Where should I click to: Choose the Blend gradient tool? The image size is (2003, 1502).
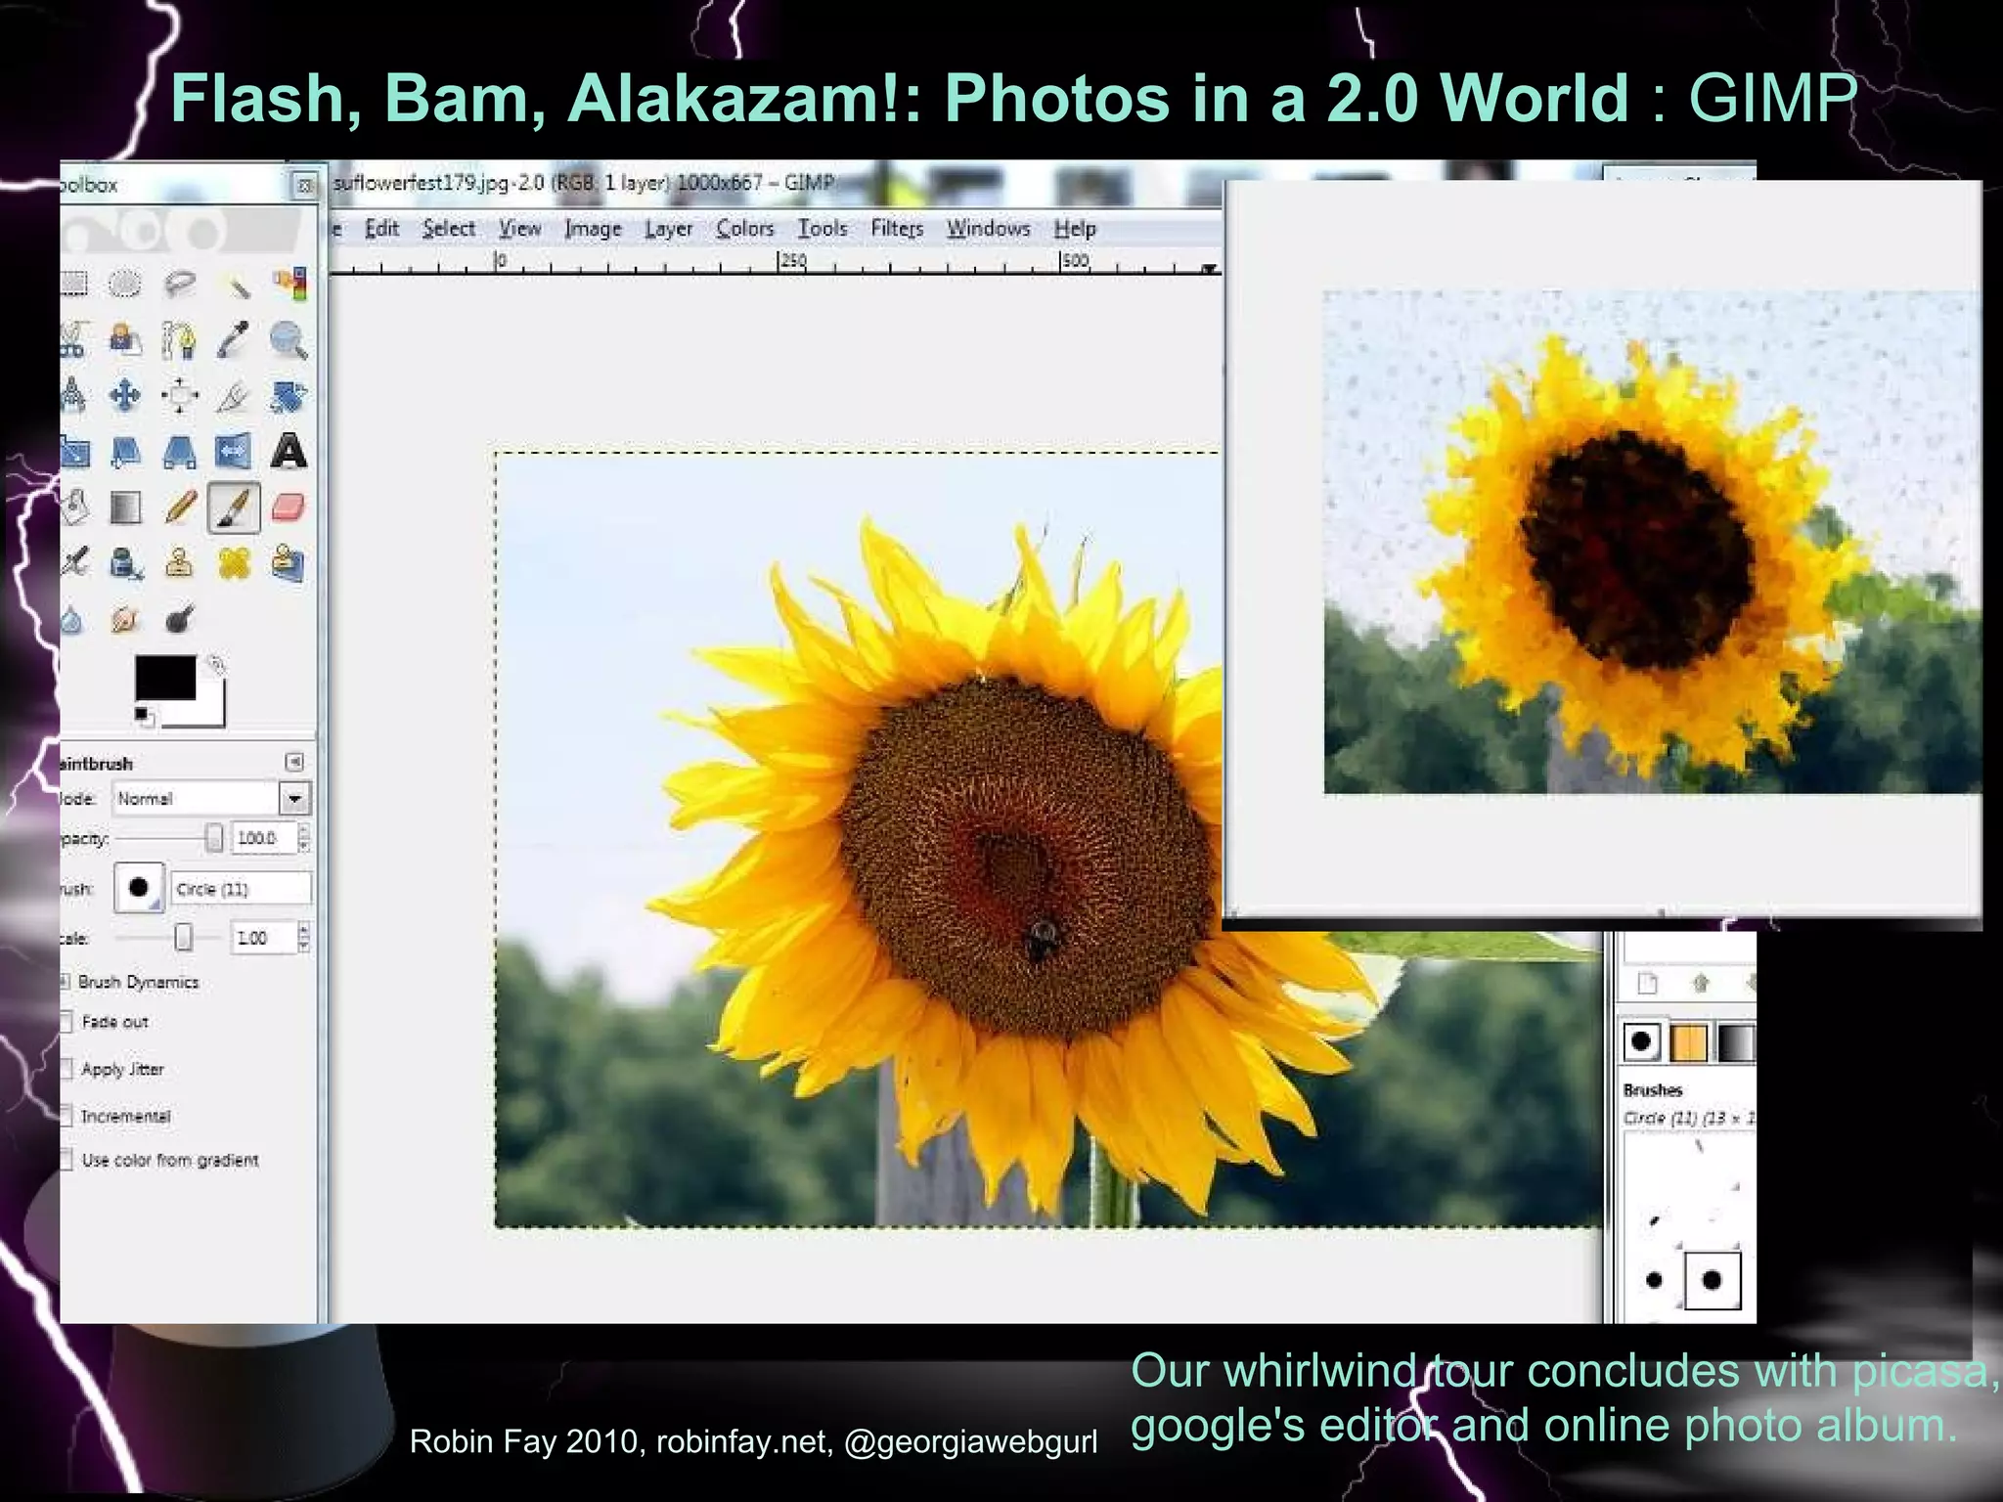[125, 508]
